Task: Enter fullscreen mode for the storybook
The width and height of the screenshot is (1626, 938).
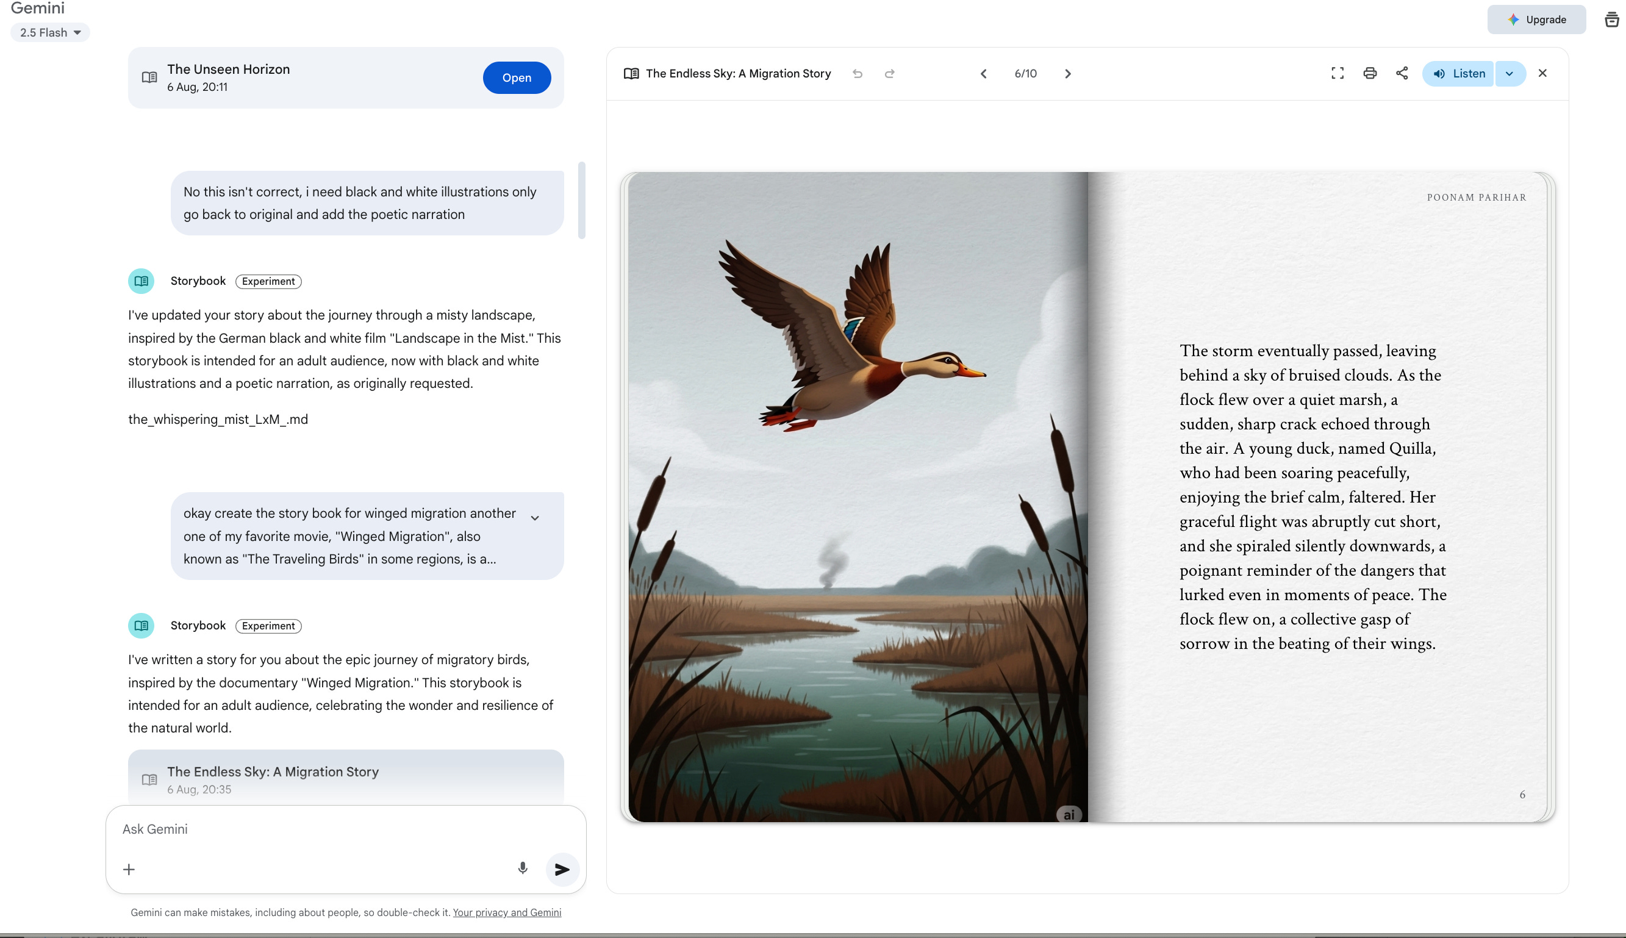Action: point(1338,73)
